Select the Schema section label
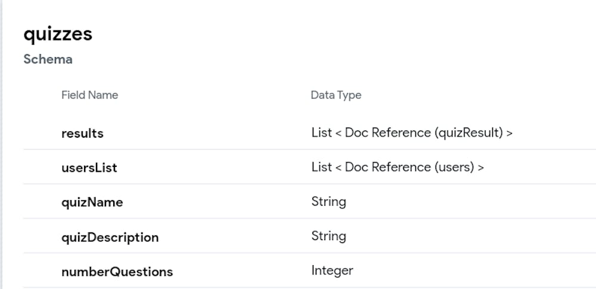Viewport: 596px width, 289px height. pos(48,60)
